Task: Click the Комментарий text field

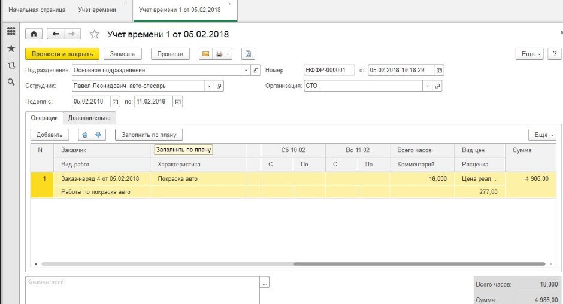Action: point(142,290)
